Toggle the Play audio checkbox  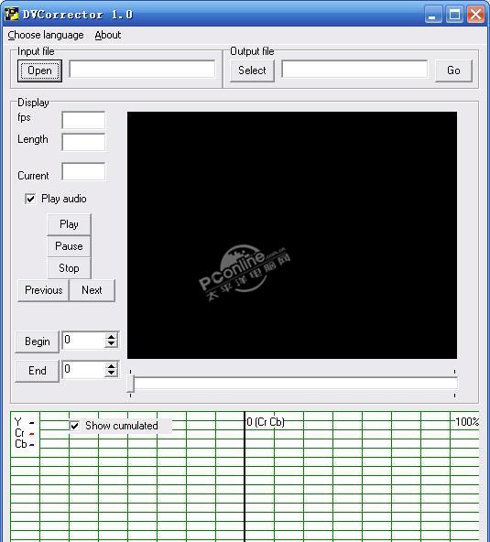30,199
